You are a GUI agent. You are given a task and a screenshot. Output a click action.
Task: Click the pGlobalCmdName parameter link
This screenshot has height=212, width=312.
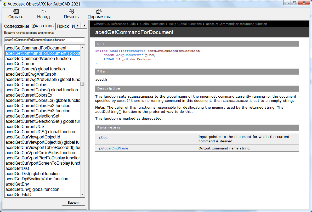click(x=114, y=148)
